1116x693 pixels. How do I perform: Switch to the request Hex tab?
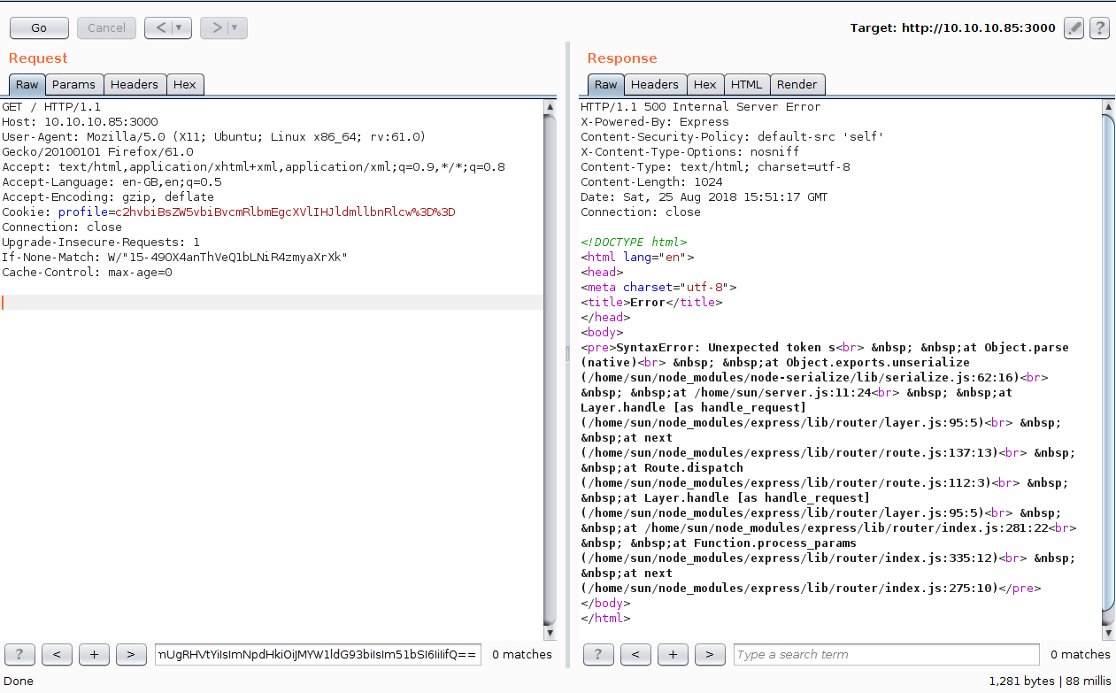[185, 84]
